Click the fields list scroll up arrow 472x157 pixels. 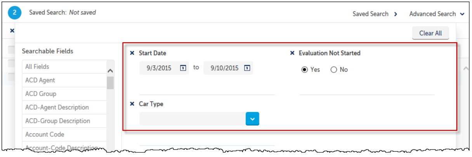[110, 71]
